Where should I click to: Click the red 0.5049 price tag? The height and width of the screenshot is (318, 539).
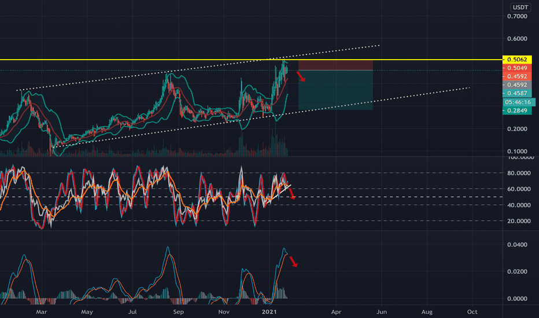517,68
